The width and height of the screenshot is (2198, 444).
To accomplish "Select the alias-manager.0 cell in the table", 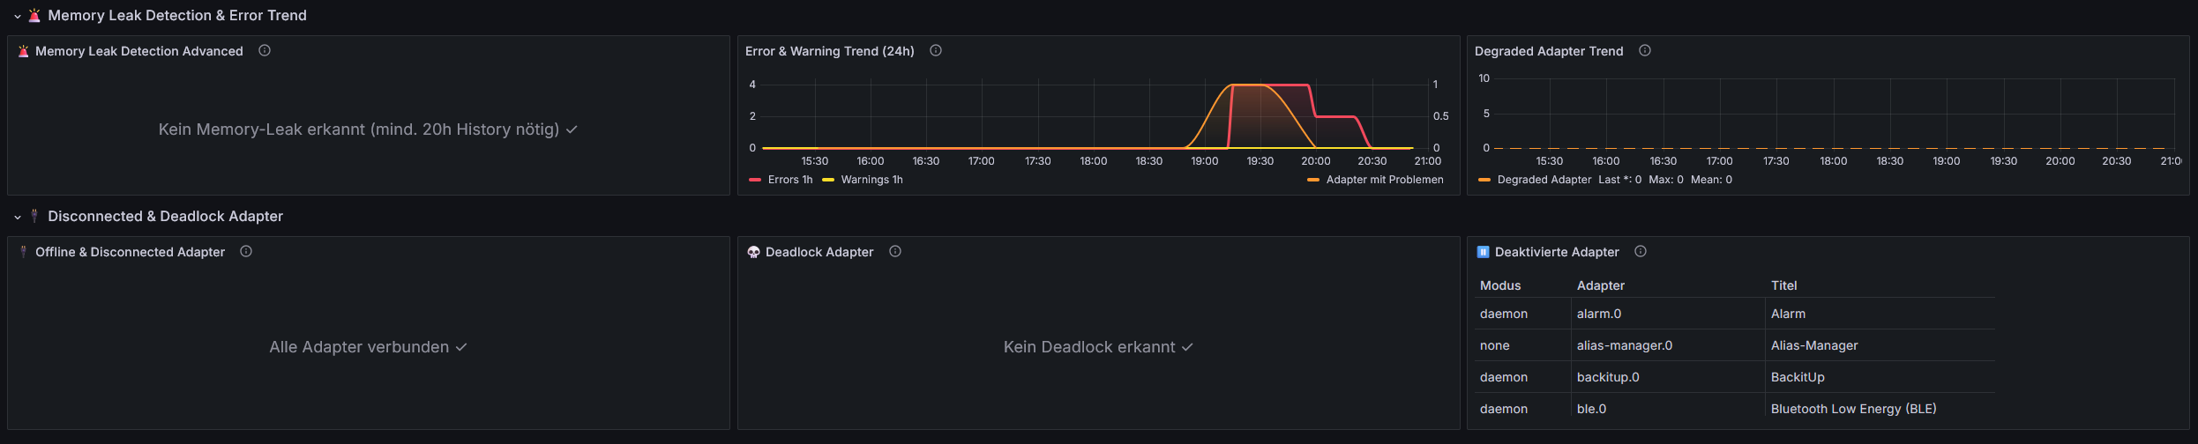I will coord(1624,345).
